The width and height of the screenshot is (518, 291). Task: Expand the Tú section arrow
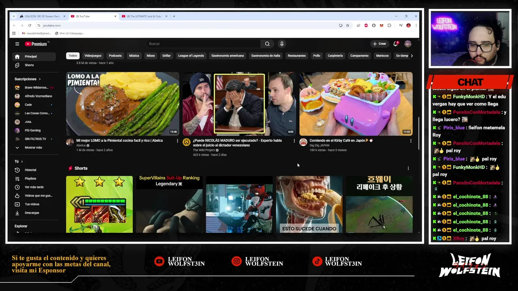[x=22, y=161]
